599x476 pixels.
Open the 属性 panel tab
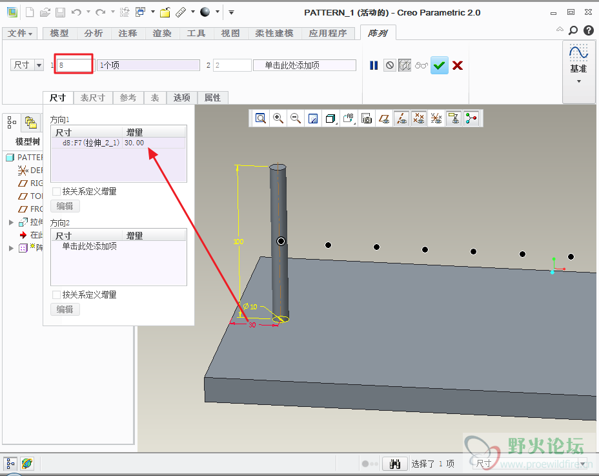click(212, 98)
